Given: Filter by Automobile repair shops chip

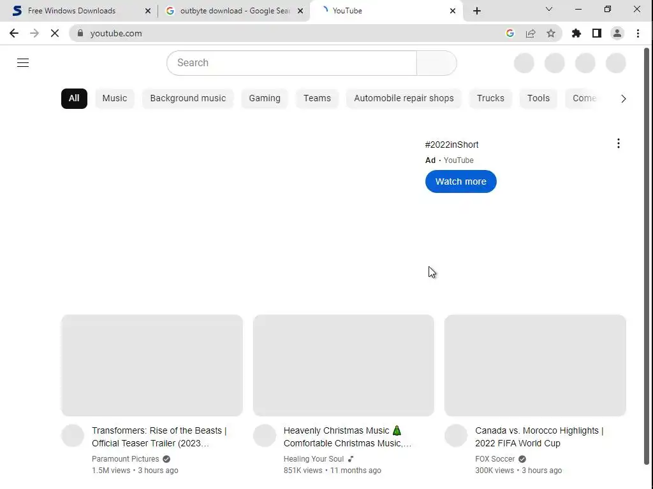Looking at the screenshot, I should point(404,99).
